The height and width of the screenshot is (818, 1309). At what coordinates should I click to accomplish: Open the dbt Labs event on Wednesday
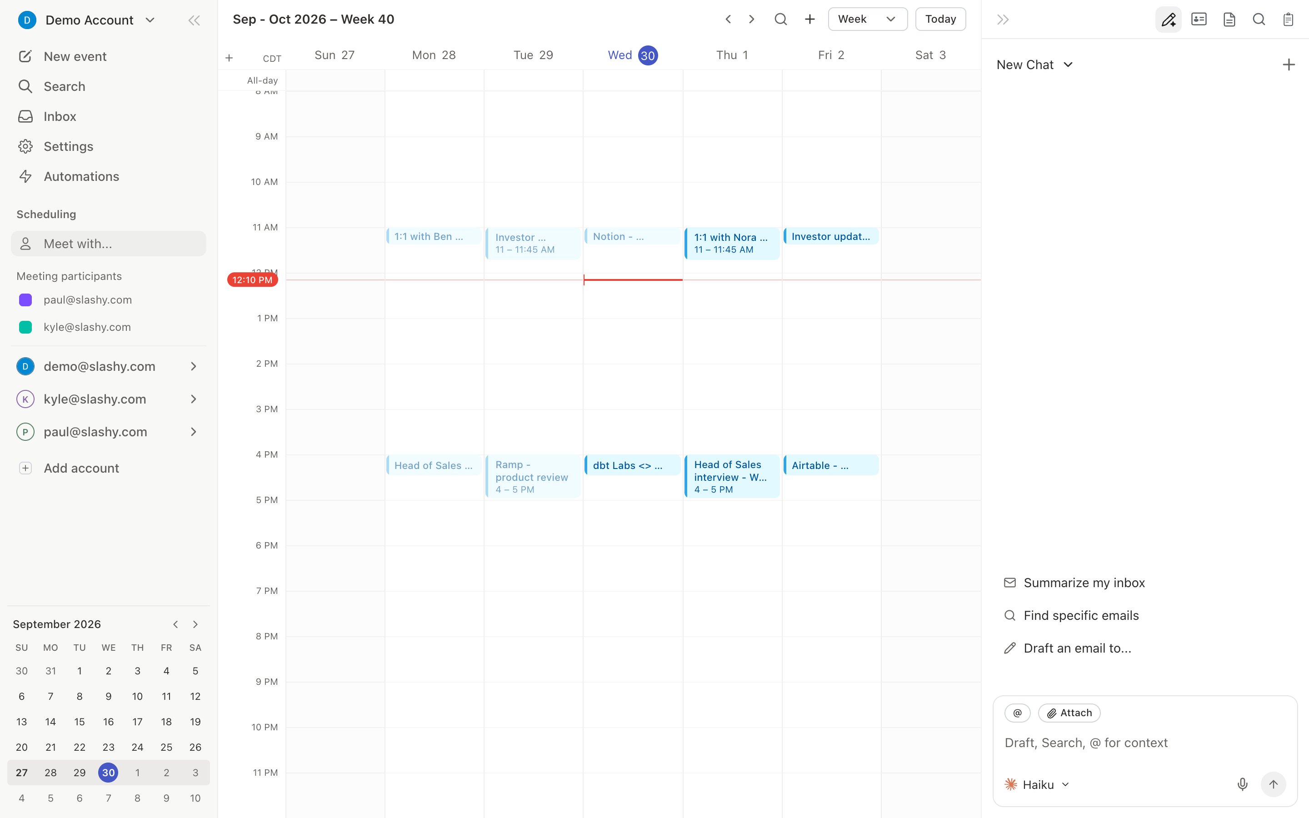tap(632, 465)
